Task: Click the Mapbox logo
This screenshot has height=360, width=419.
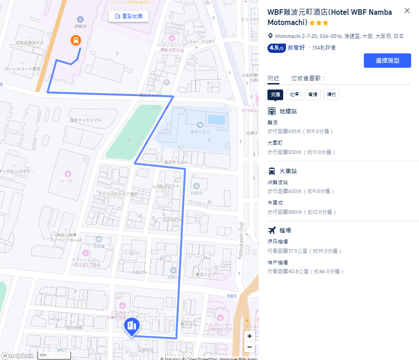Action: 17,355
